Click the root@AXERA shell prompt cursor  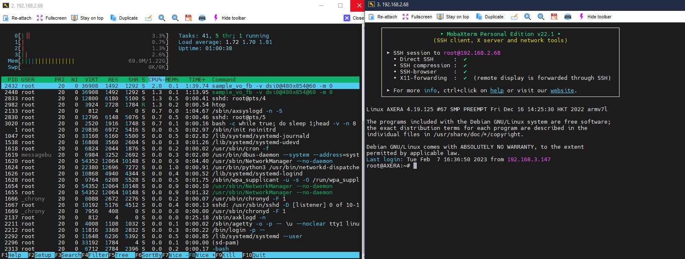(x=415, y=165)
